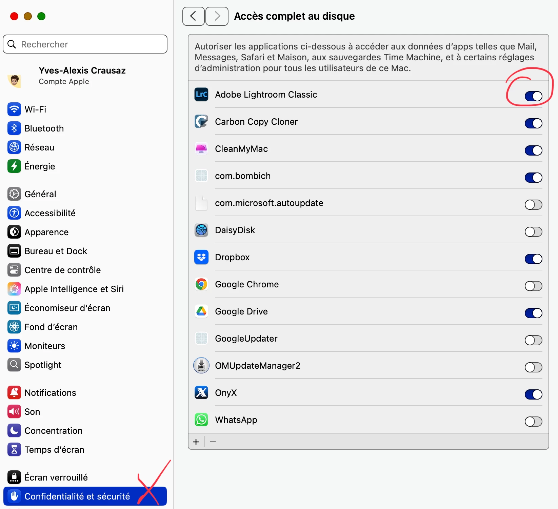The width and height of the screenshot is (558, 509).
Task: Disable Google Drive toggle
Action: [534, 313]
